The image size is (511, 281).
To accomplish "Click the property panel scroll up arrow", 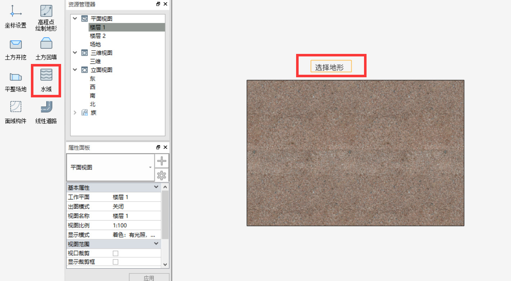I will pos(165,187).
